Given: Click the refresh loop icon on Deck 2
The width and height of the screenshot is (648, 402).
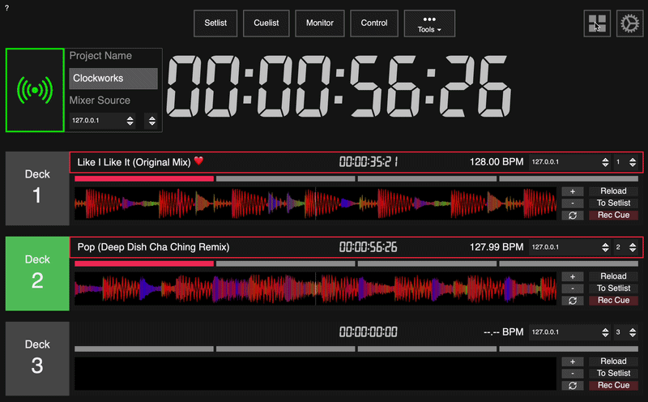Looking at the screenshot, I should point(573,300).
